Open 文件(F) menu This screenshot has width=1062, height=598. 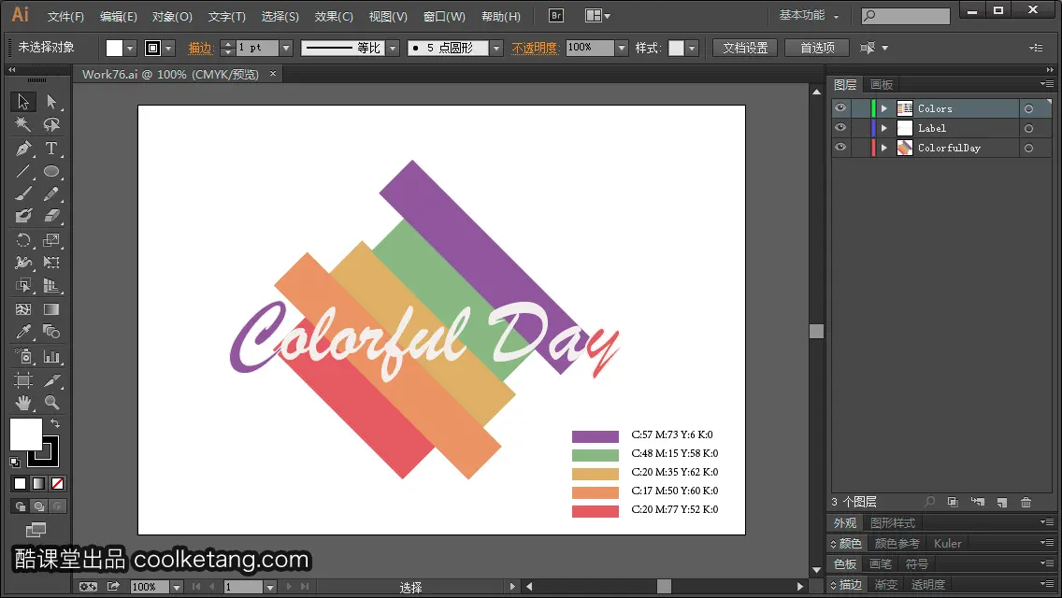(x=65, y=16)
